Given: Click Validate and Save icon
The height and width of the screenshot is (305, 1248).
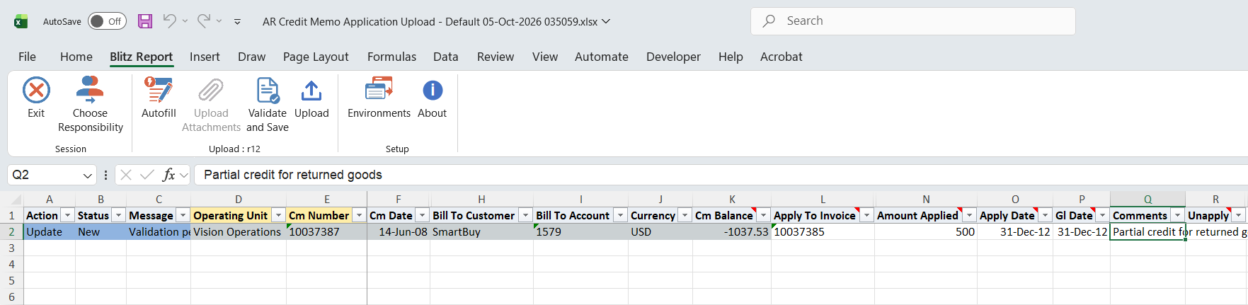Looking at the screenshot, I should [268, 91].
